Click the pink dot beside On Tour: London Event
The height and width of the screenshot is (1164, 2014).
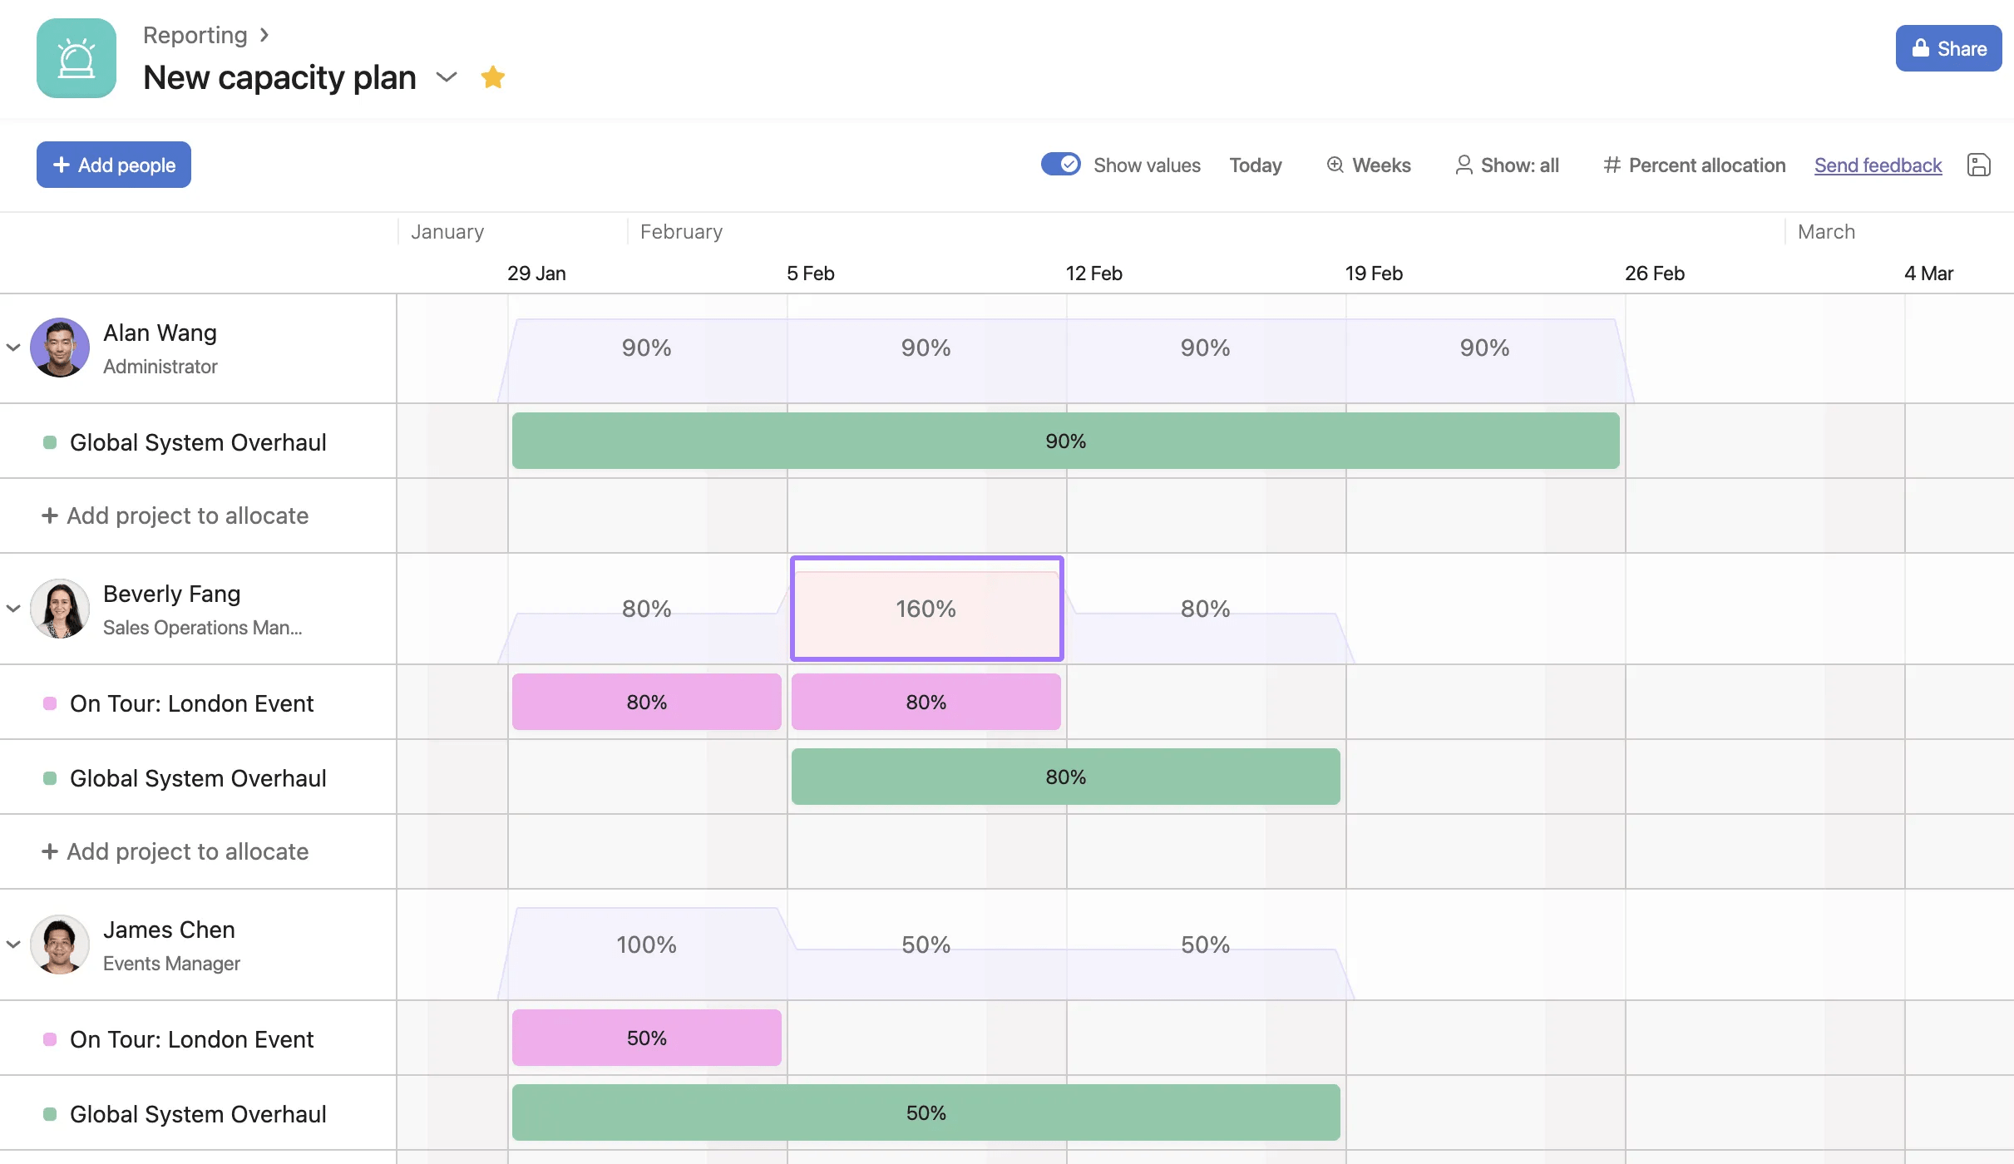pos(51,703)
